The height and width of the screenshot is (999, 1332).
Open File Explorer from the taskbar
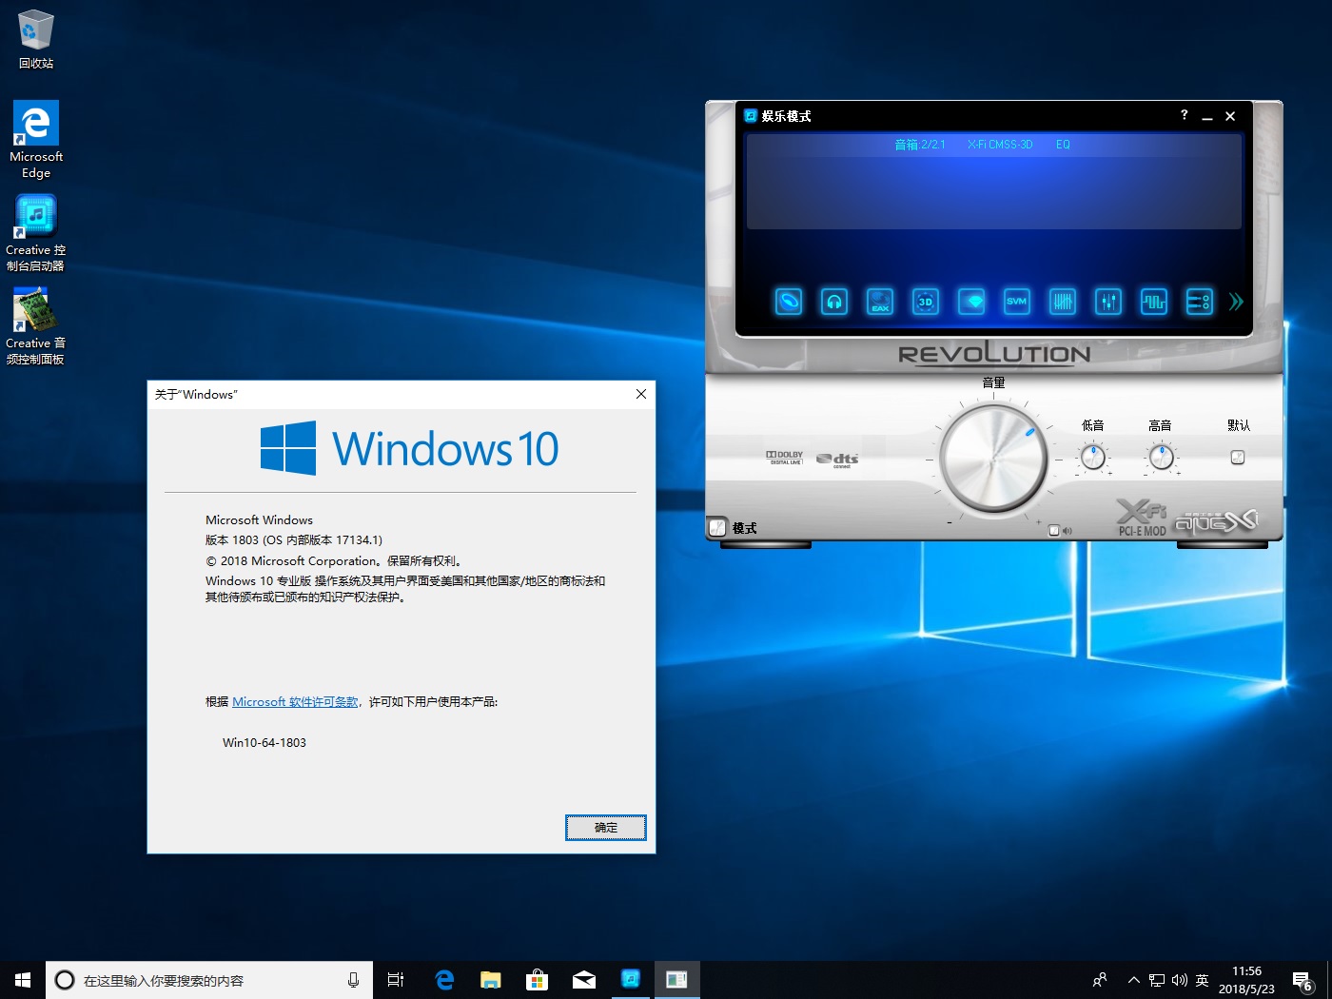tap(490, 980)
